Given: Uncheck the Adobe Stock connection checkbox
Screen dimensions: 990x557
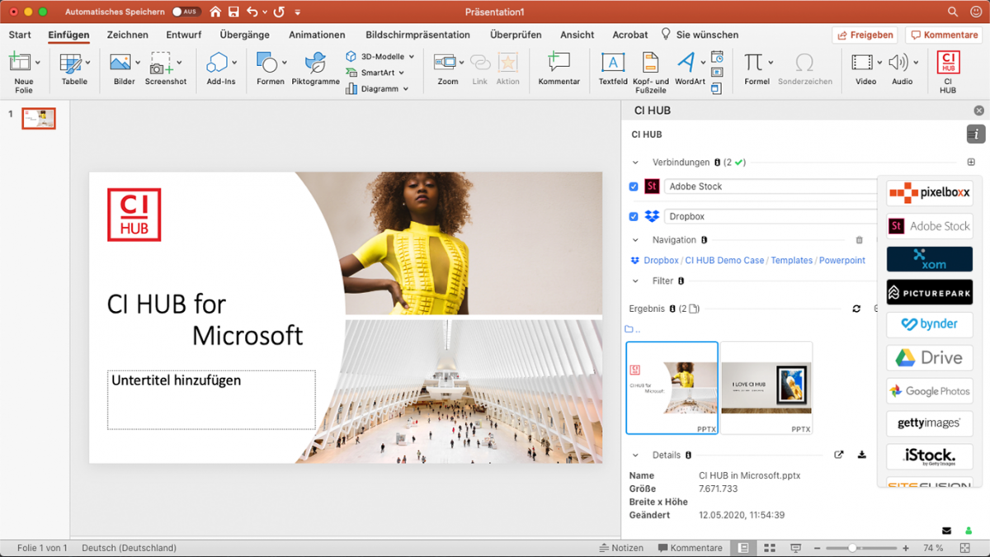Looking at the screenshot, I should [x=634, y=186].
